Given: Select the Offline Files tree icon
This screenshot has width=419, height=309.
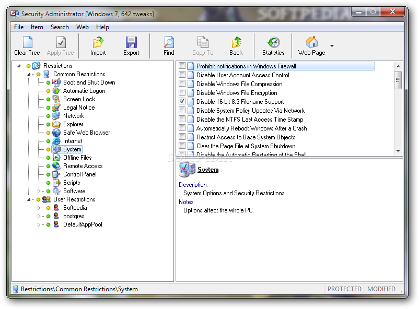Looking at the screenshot, I should tap(56, 158).
